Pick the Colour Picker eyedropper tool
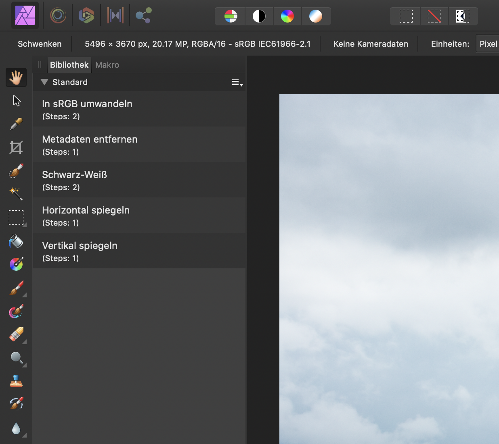This screenshot has height=444, width=499. [16, 124]
